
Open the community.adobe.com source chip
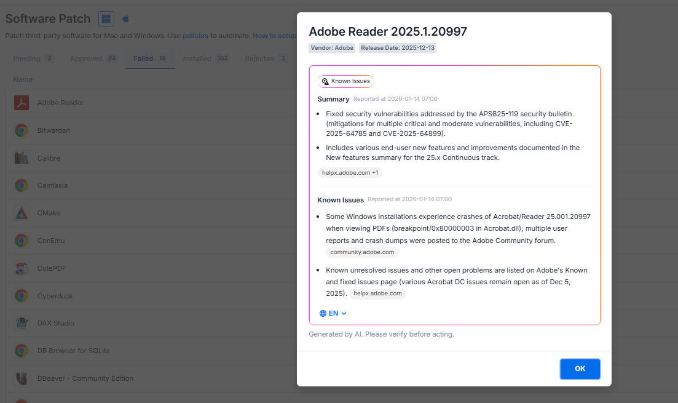pos(362,252)
